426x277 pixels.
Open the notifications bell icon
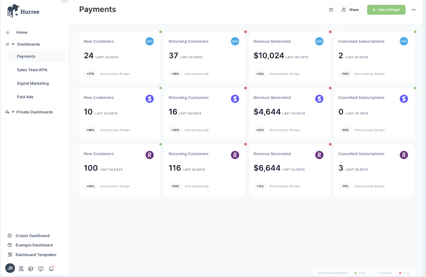click(51, 268)
